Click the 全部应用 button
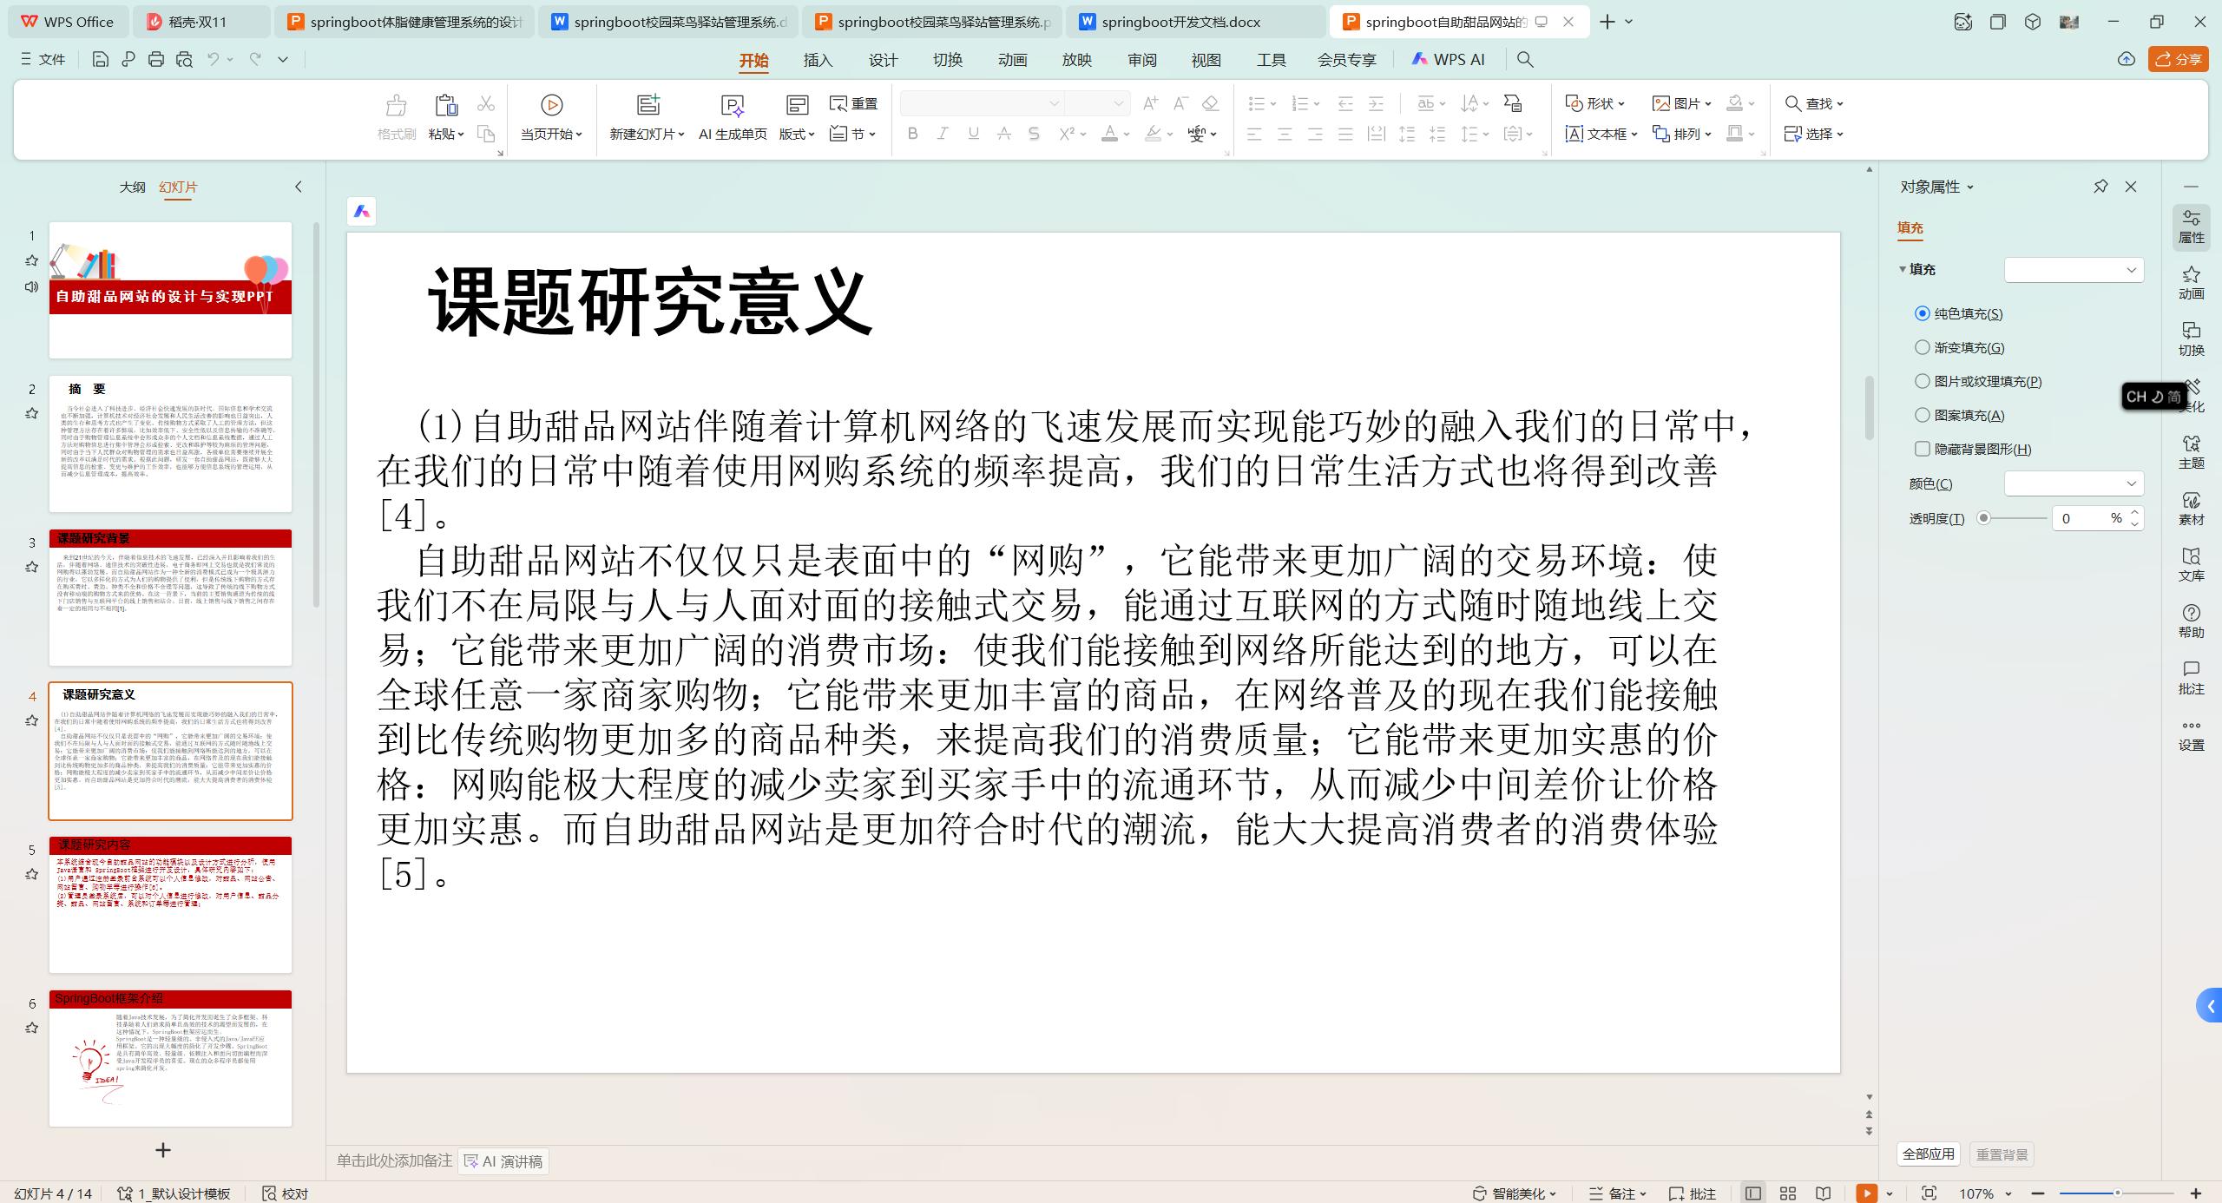Screen dimensions: 2222x1203 tap(1928, 1154)
